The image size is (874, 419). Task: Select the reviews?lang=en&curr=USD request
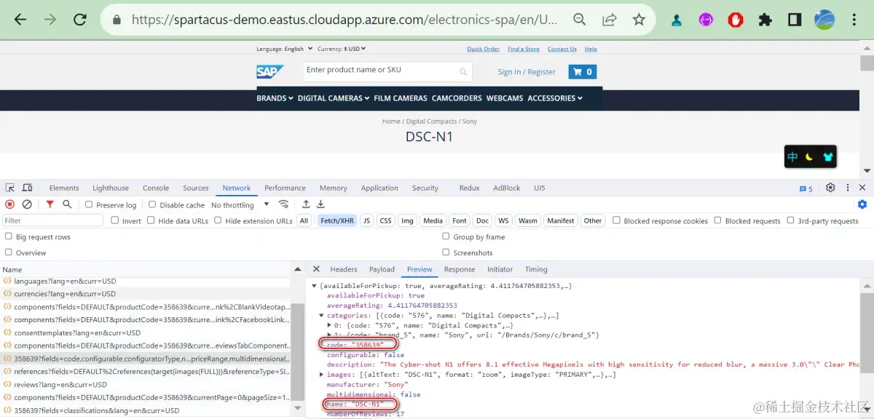[146, 385]
